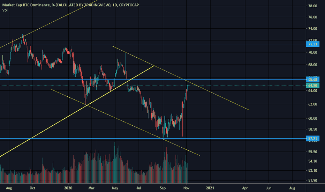
Task: Click the Aug label at time axis start
Action: tap(9, 188)
